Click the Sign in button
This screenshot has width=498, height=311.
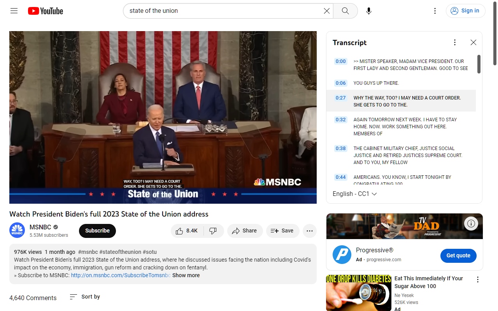(465, 11)
